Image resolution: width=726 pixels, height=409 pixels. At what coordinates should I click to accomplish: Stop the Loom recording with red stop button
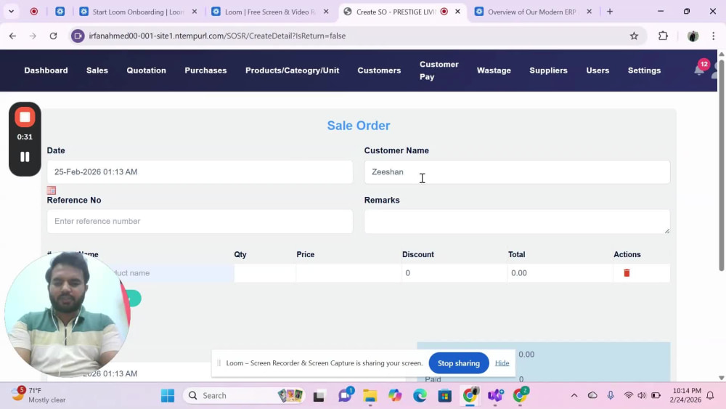point(25,117)
